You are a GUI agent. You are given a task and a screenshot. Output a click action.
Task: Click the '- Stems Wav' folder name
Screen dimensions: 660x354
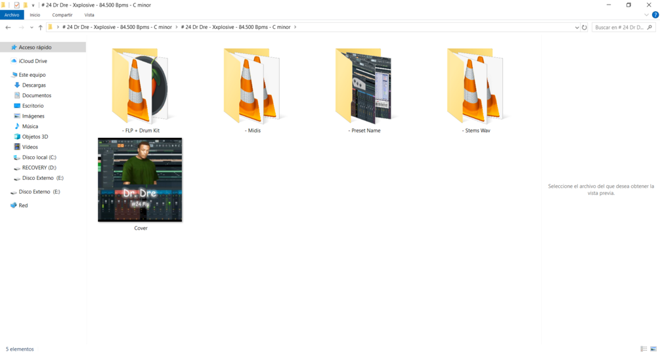(x=476, y=131)
